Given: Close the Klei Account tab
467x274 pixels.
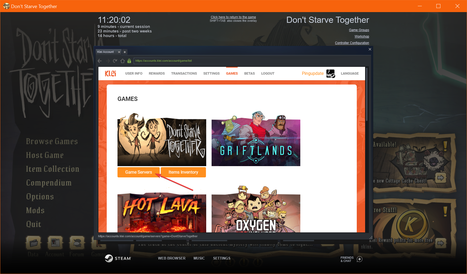Looking at the screenshot, I should click(119, 52).
